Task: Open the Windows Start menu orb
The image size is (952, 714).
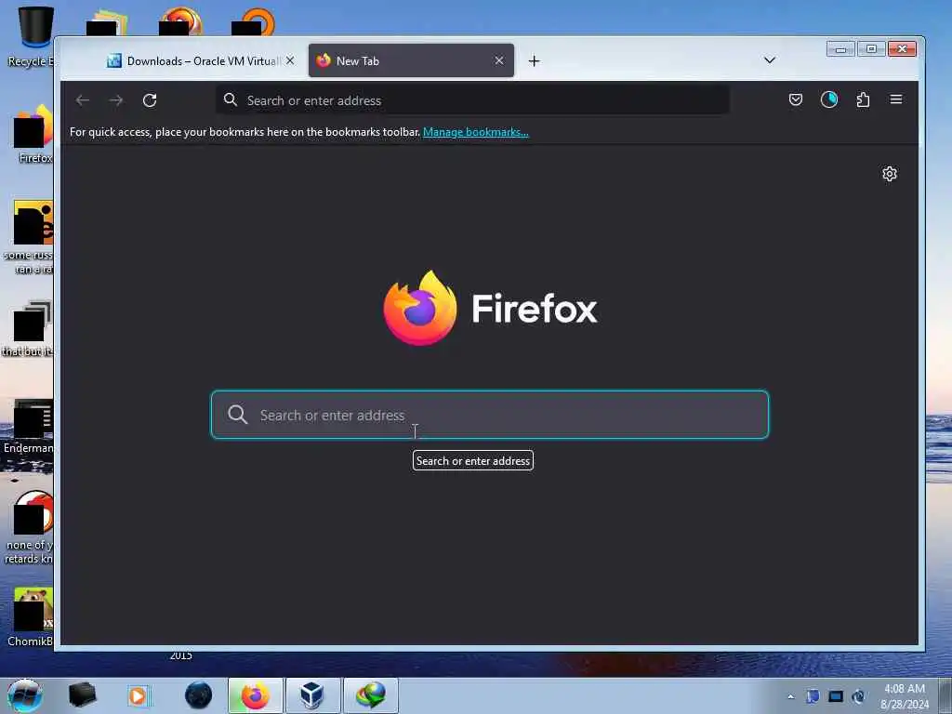Action: pos(24,695)
